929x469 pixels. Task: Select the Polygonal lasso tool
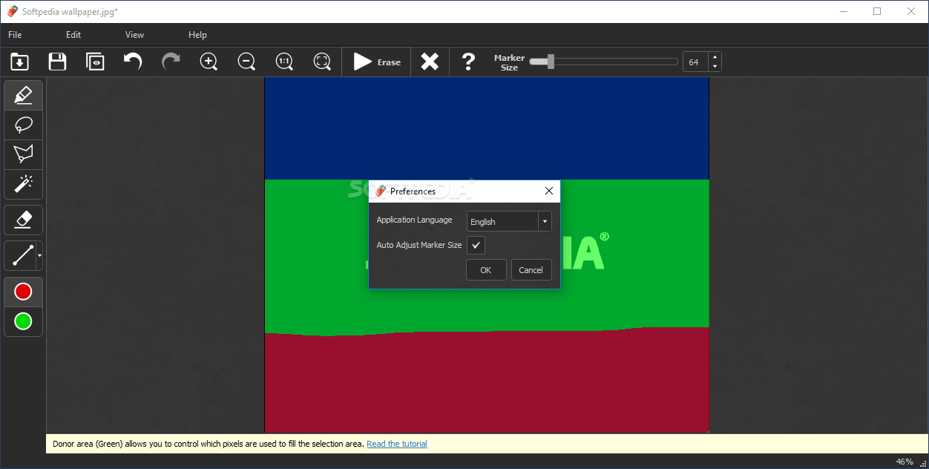pos(24,155)
